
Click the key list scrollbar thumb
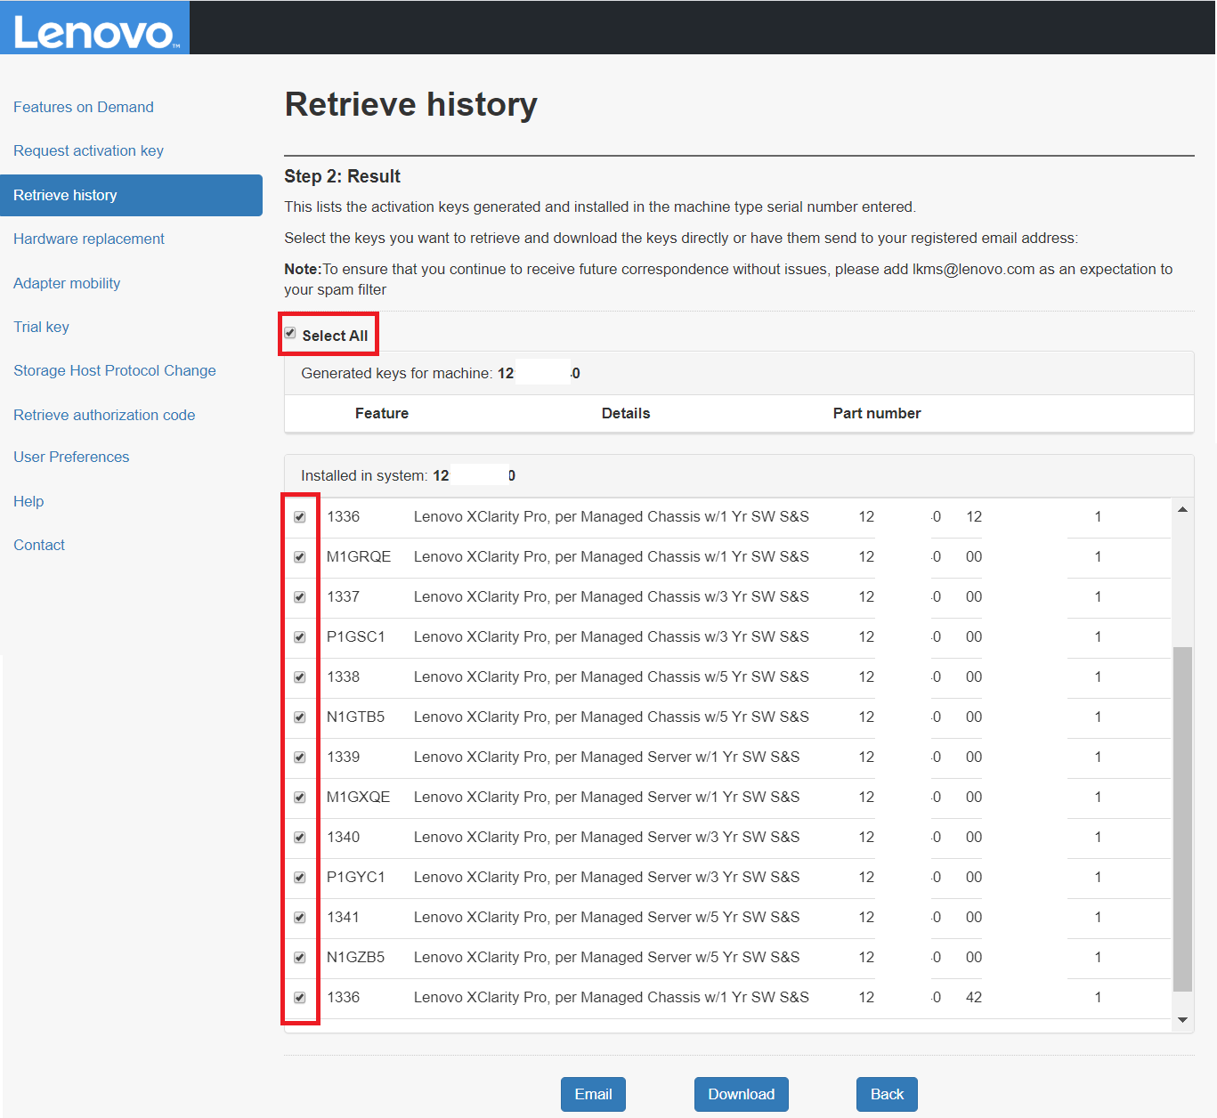click(x=1182, y=819)
